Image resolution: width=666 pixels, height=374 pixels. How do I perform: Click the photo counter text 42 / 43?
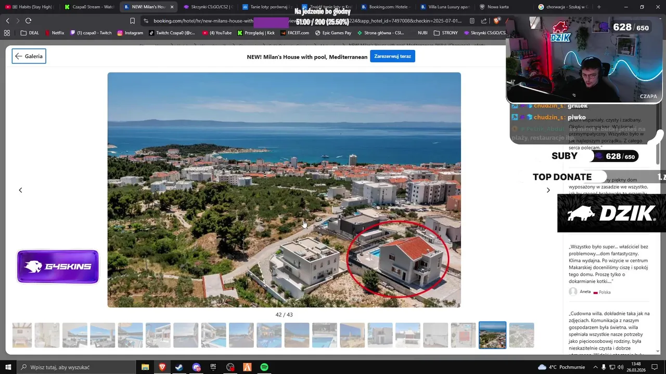pyautogui.click(x=284, y=315)
